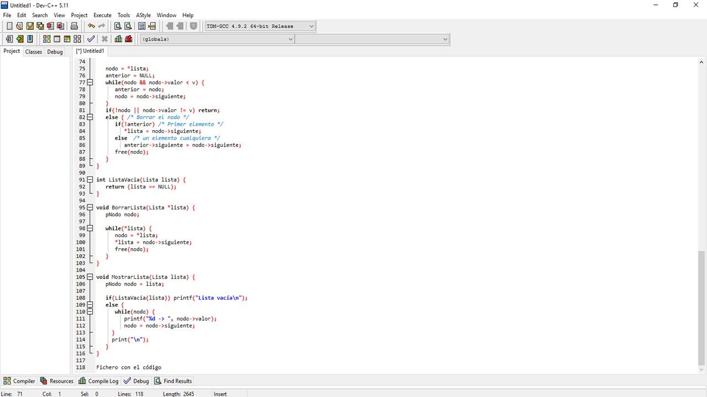Click the Print toolbar icon

tap(74, 26)
